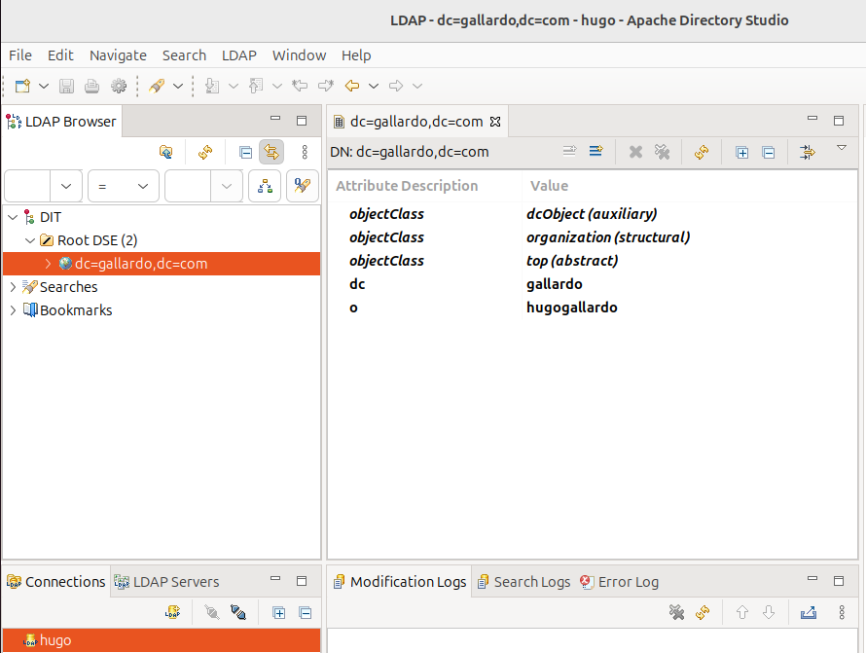This screenshot has height=653, width=866.
Task: Click Collapse All in LDAP Browser toolbar
Action: point(245,152)
